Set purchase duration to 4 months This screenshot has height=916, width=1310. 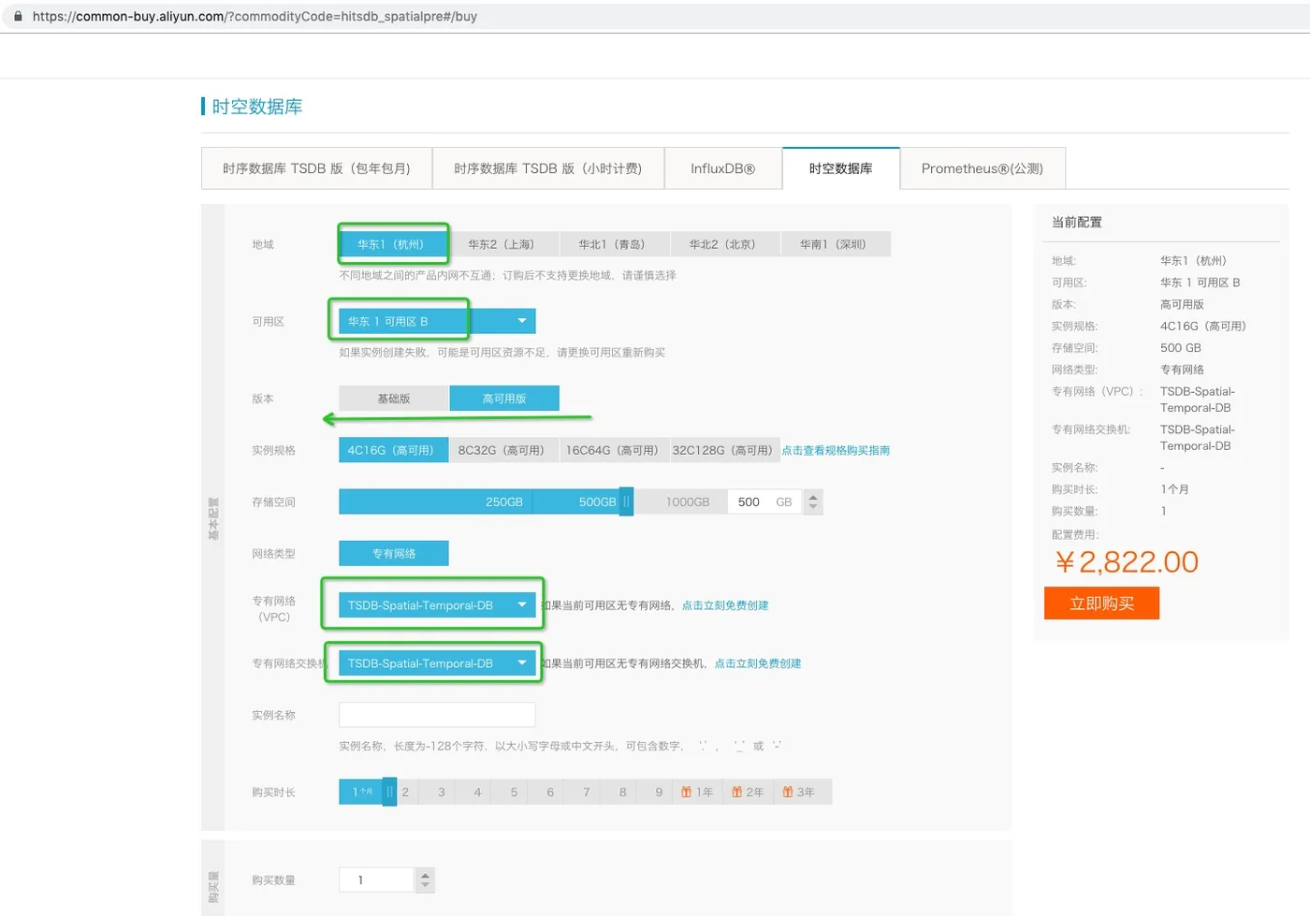(477, 792)
